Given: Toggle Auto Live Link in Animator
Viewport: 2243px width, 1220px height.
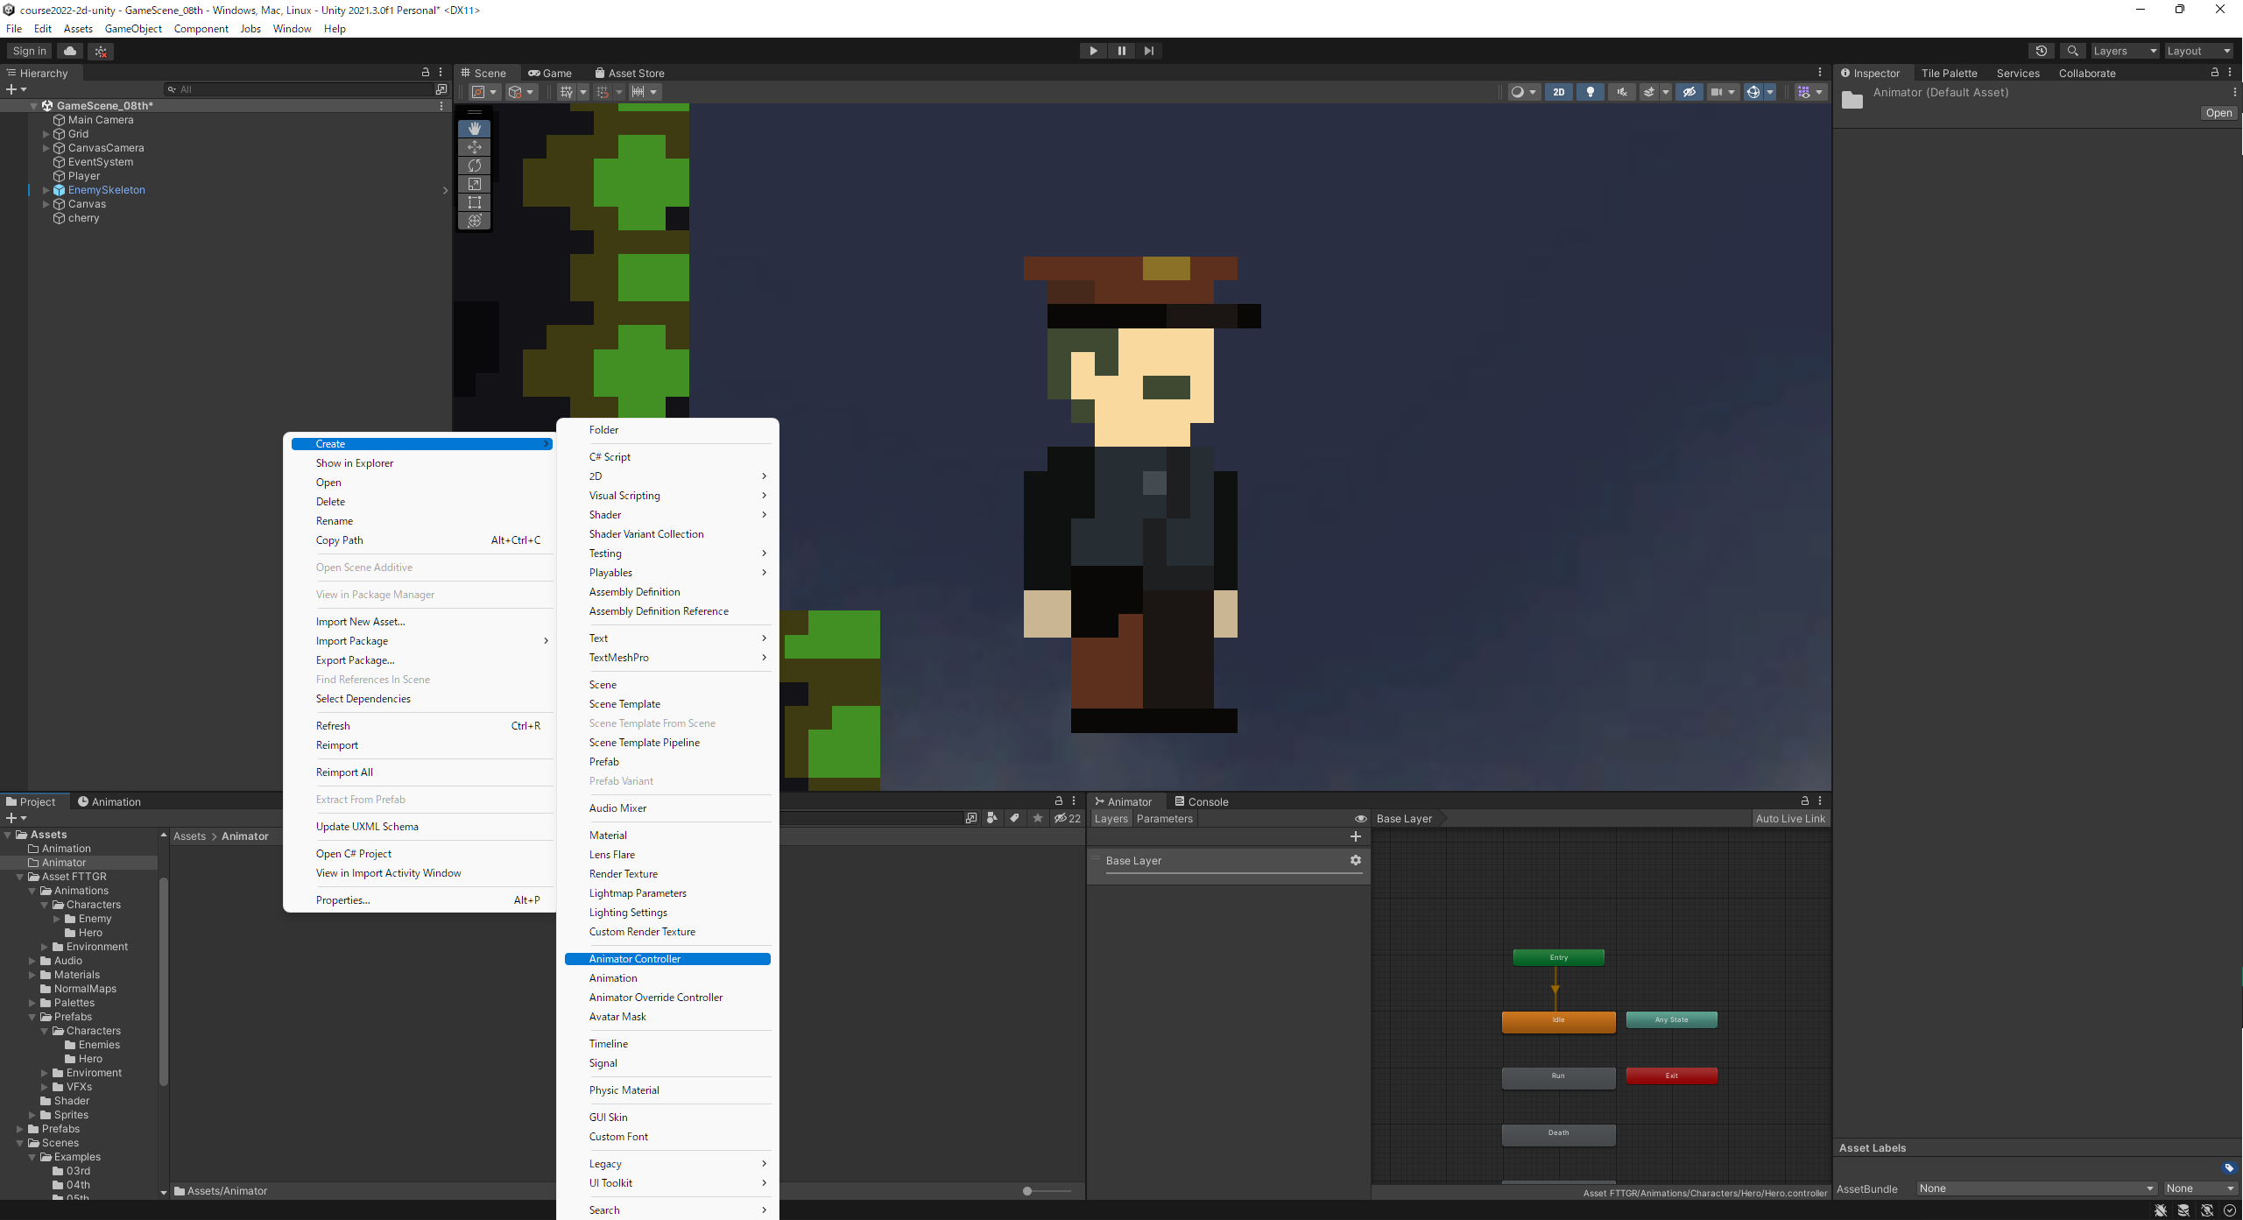Looking at the screenshot, I should (1790, 819).
